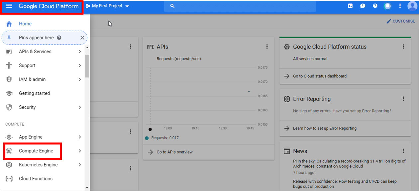Open the News card options menu
The height and width of the screenshot is (191, 419).
tap(403, 151)
